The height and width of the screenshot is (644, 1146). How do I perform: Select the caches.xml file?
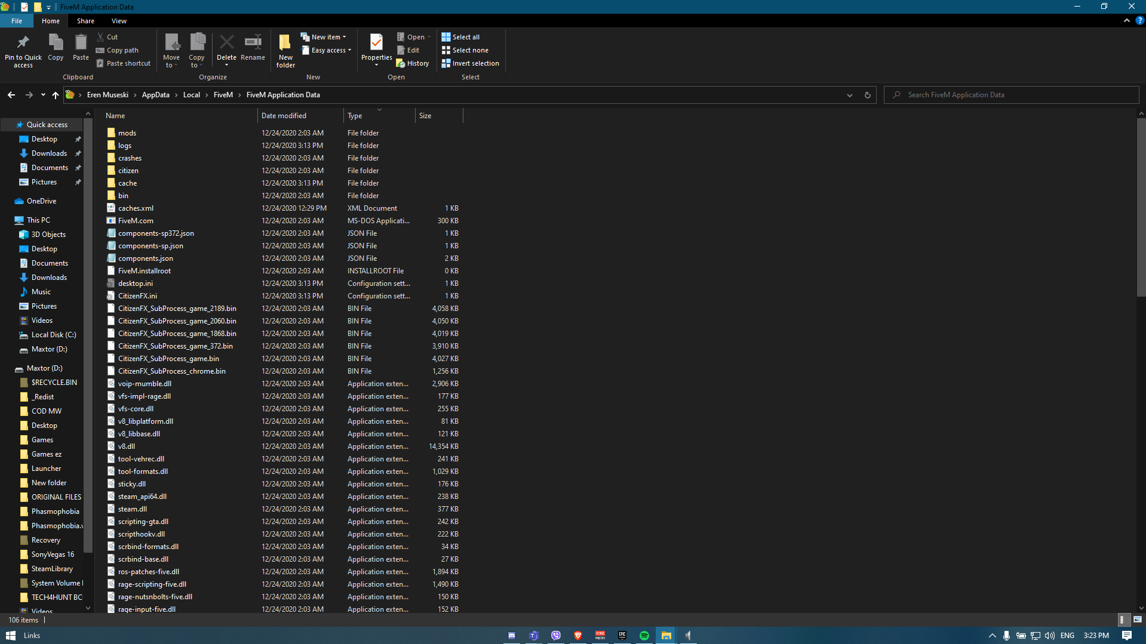click(x=136, y=208)
